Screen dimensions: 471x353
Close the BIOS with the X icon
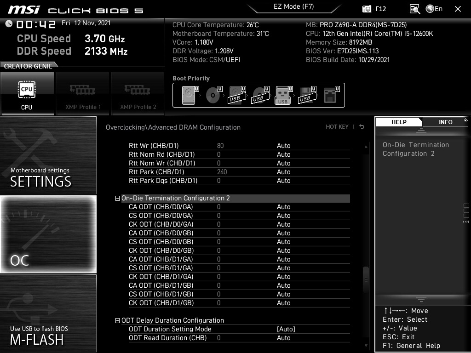point(458,9)
